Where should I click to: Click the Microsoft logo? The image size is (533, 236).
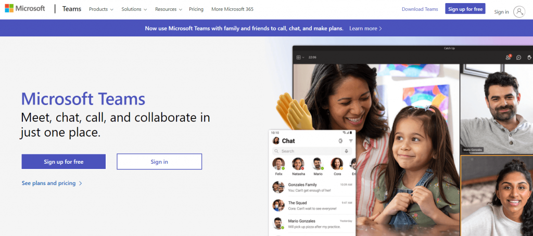coord(25,8)
